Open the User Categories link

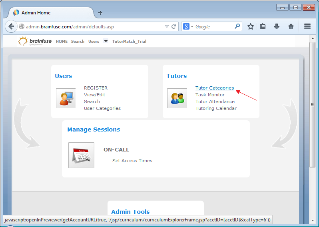point(102,108)
